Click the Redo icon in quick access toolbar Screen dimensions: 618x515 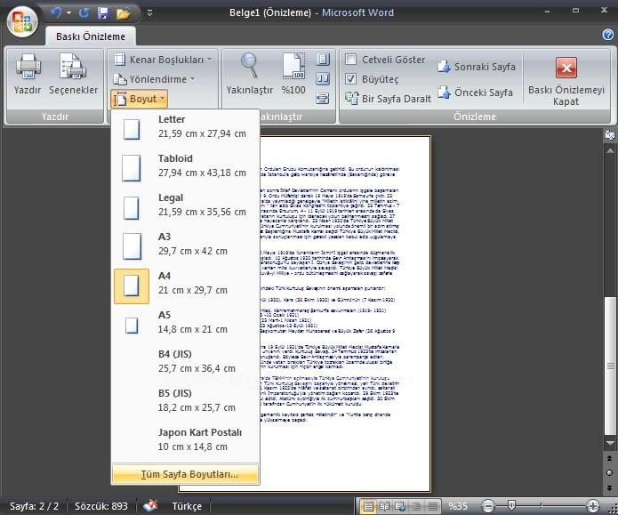pyautogui.click(x=84, y=13)
